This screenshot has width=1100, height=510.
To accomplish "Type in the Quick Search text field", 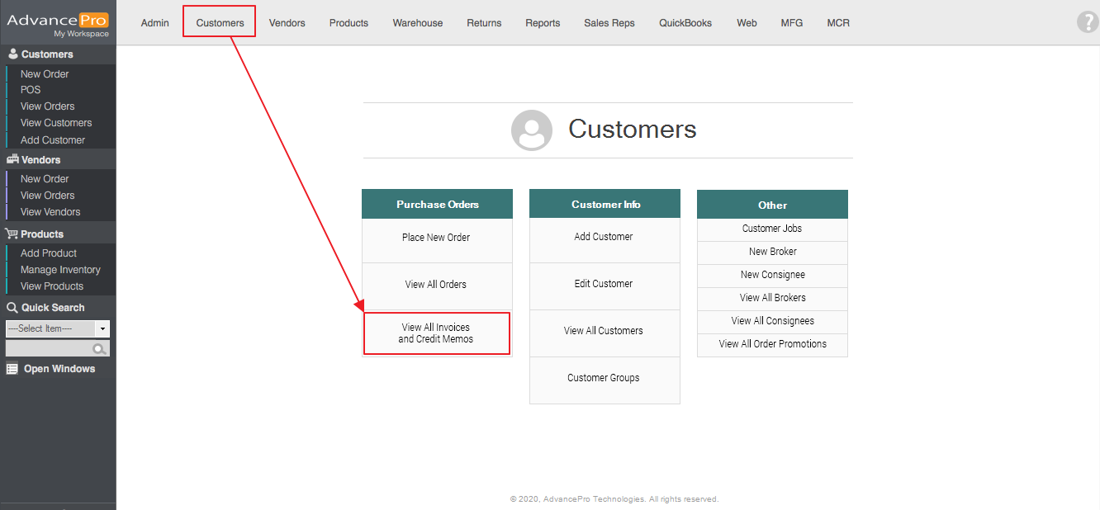I will (48, 349).
